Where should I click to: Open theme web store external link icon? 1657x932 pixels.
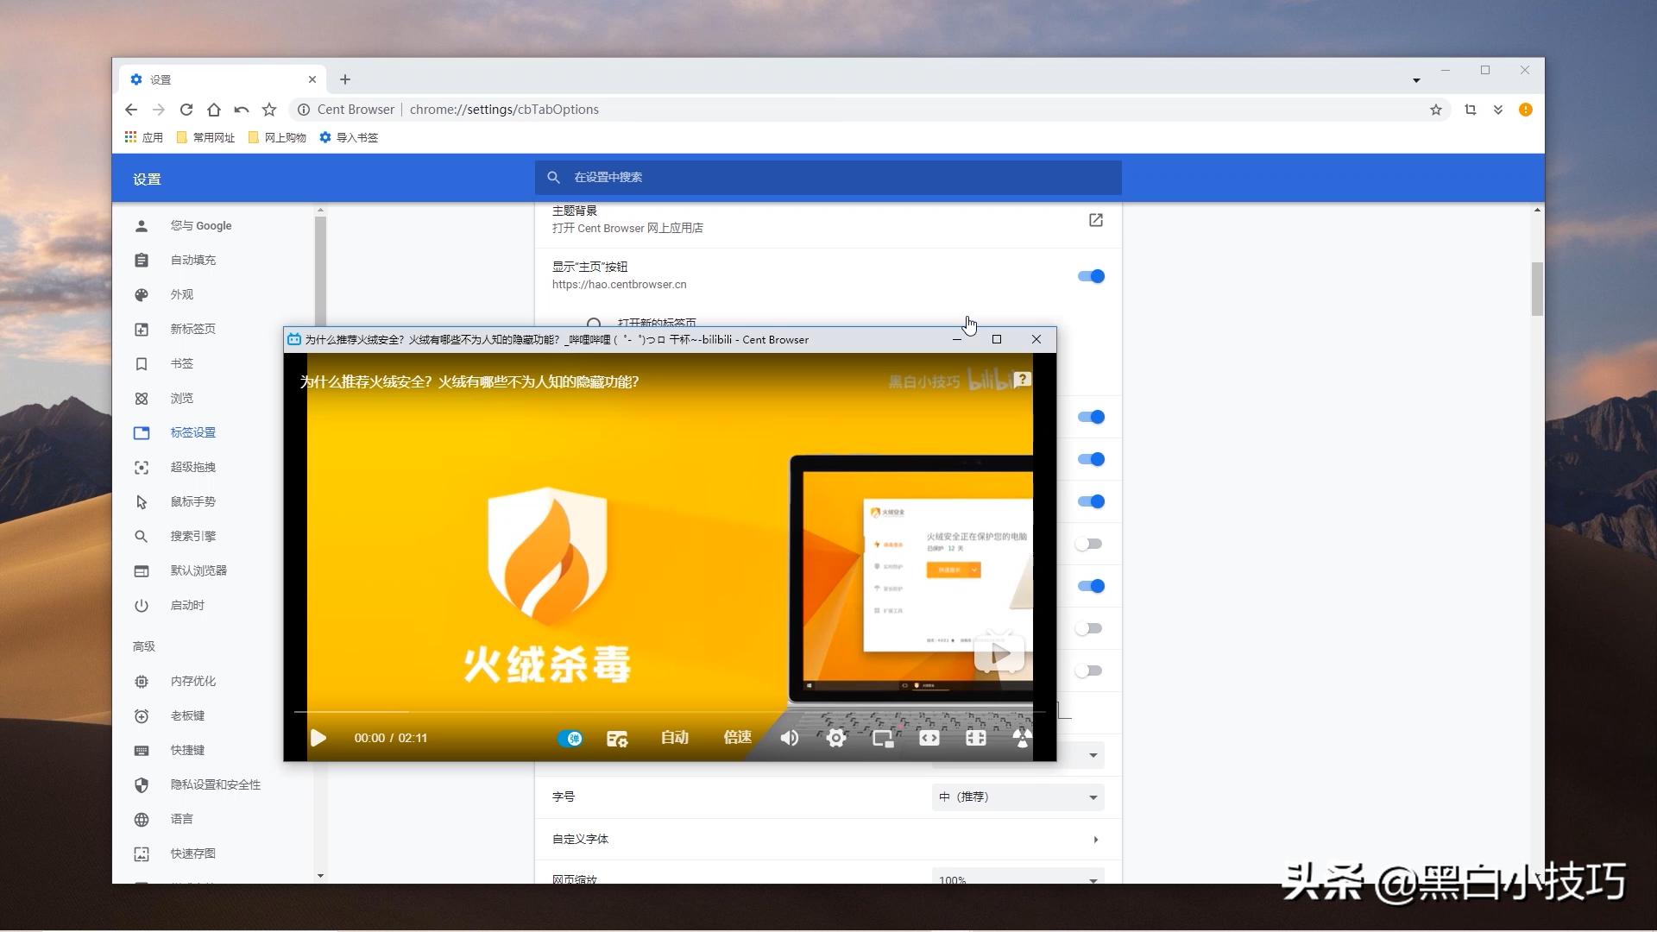pyautogui.click(x=1095, y=220)
